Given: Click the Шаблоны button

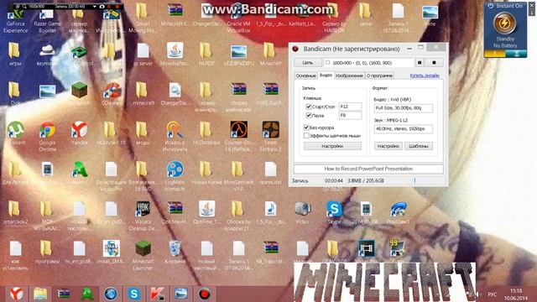Looking at the screenshot, I should pos(419,146).
